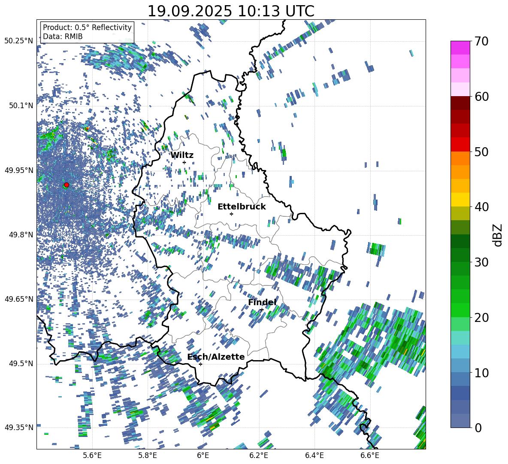Click the 20 tick on the colorbar

[x=481, y=317]
